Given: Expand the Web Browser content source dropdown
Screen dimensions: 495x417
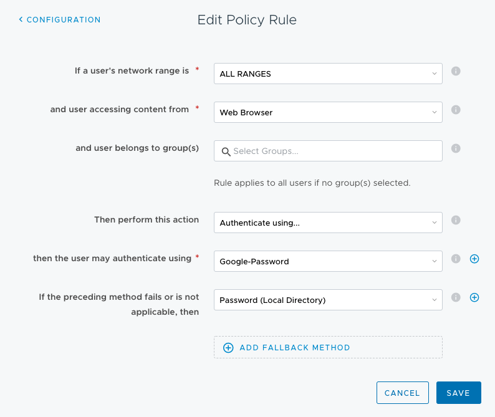Looking at the screenshot, I should tap(328, 112).
